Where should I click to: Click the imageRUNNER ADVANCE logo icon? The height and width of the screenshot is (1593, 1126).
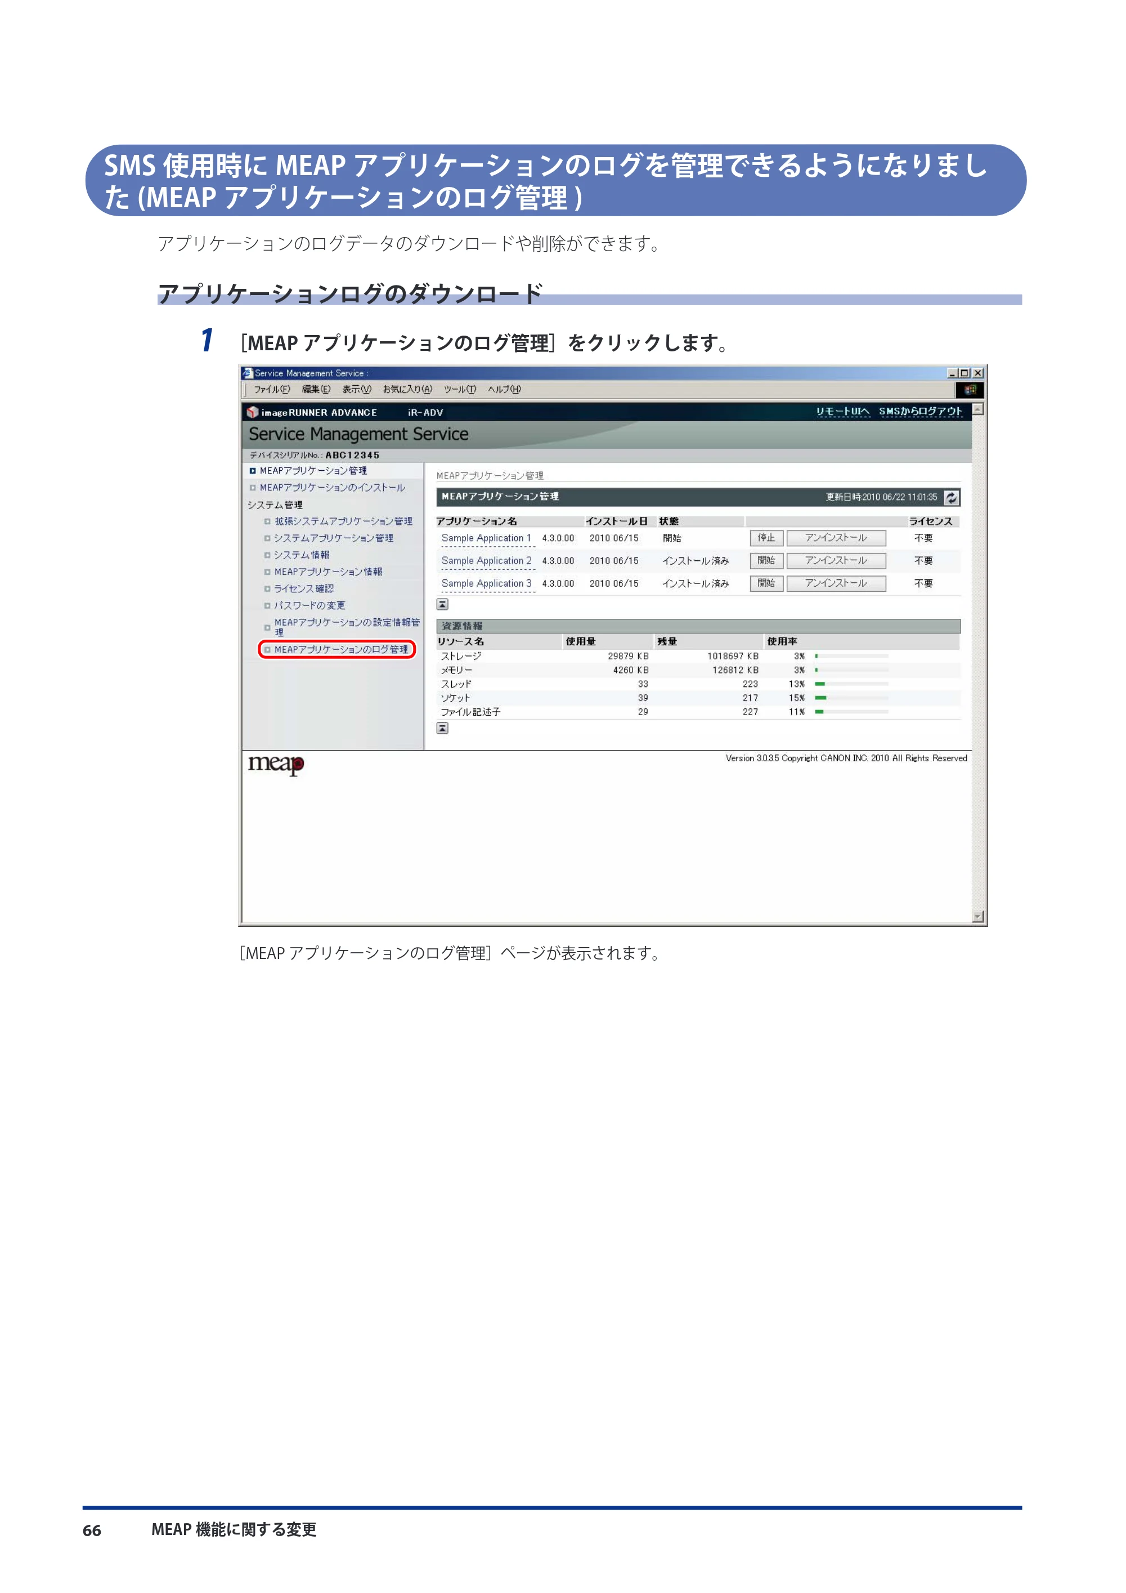pos(252,412)
